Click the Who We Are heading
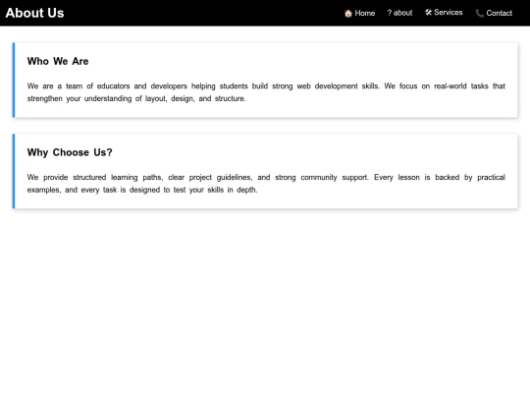 tap(58, 61)
